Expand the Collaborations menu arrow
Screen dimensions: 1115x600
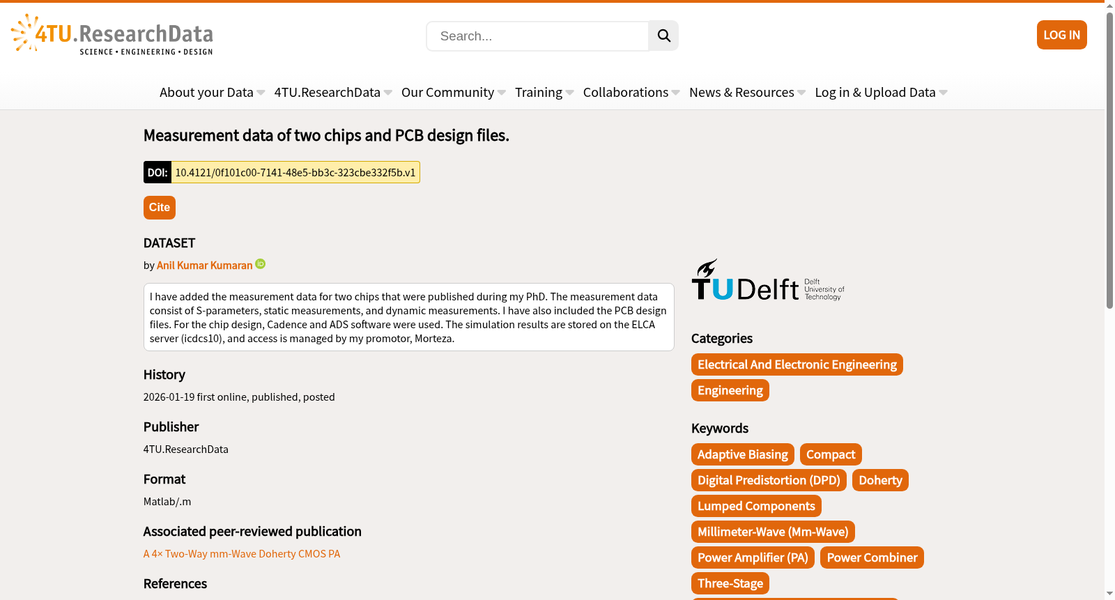coord(676,93)
